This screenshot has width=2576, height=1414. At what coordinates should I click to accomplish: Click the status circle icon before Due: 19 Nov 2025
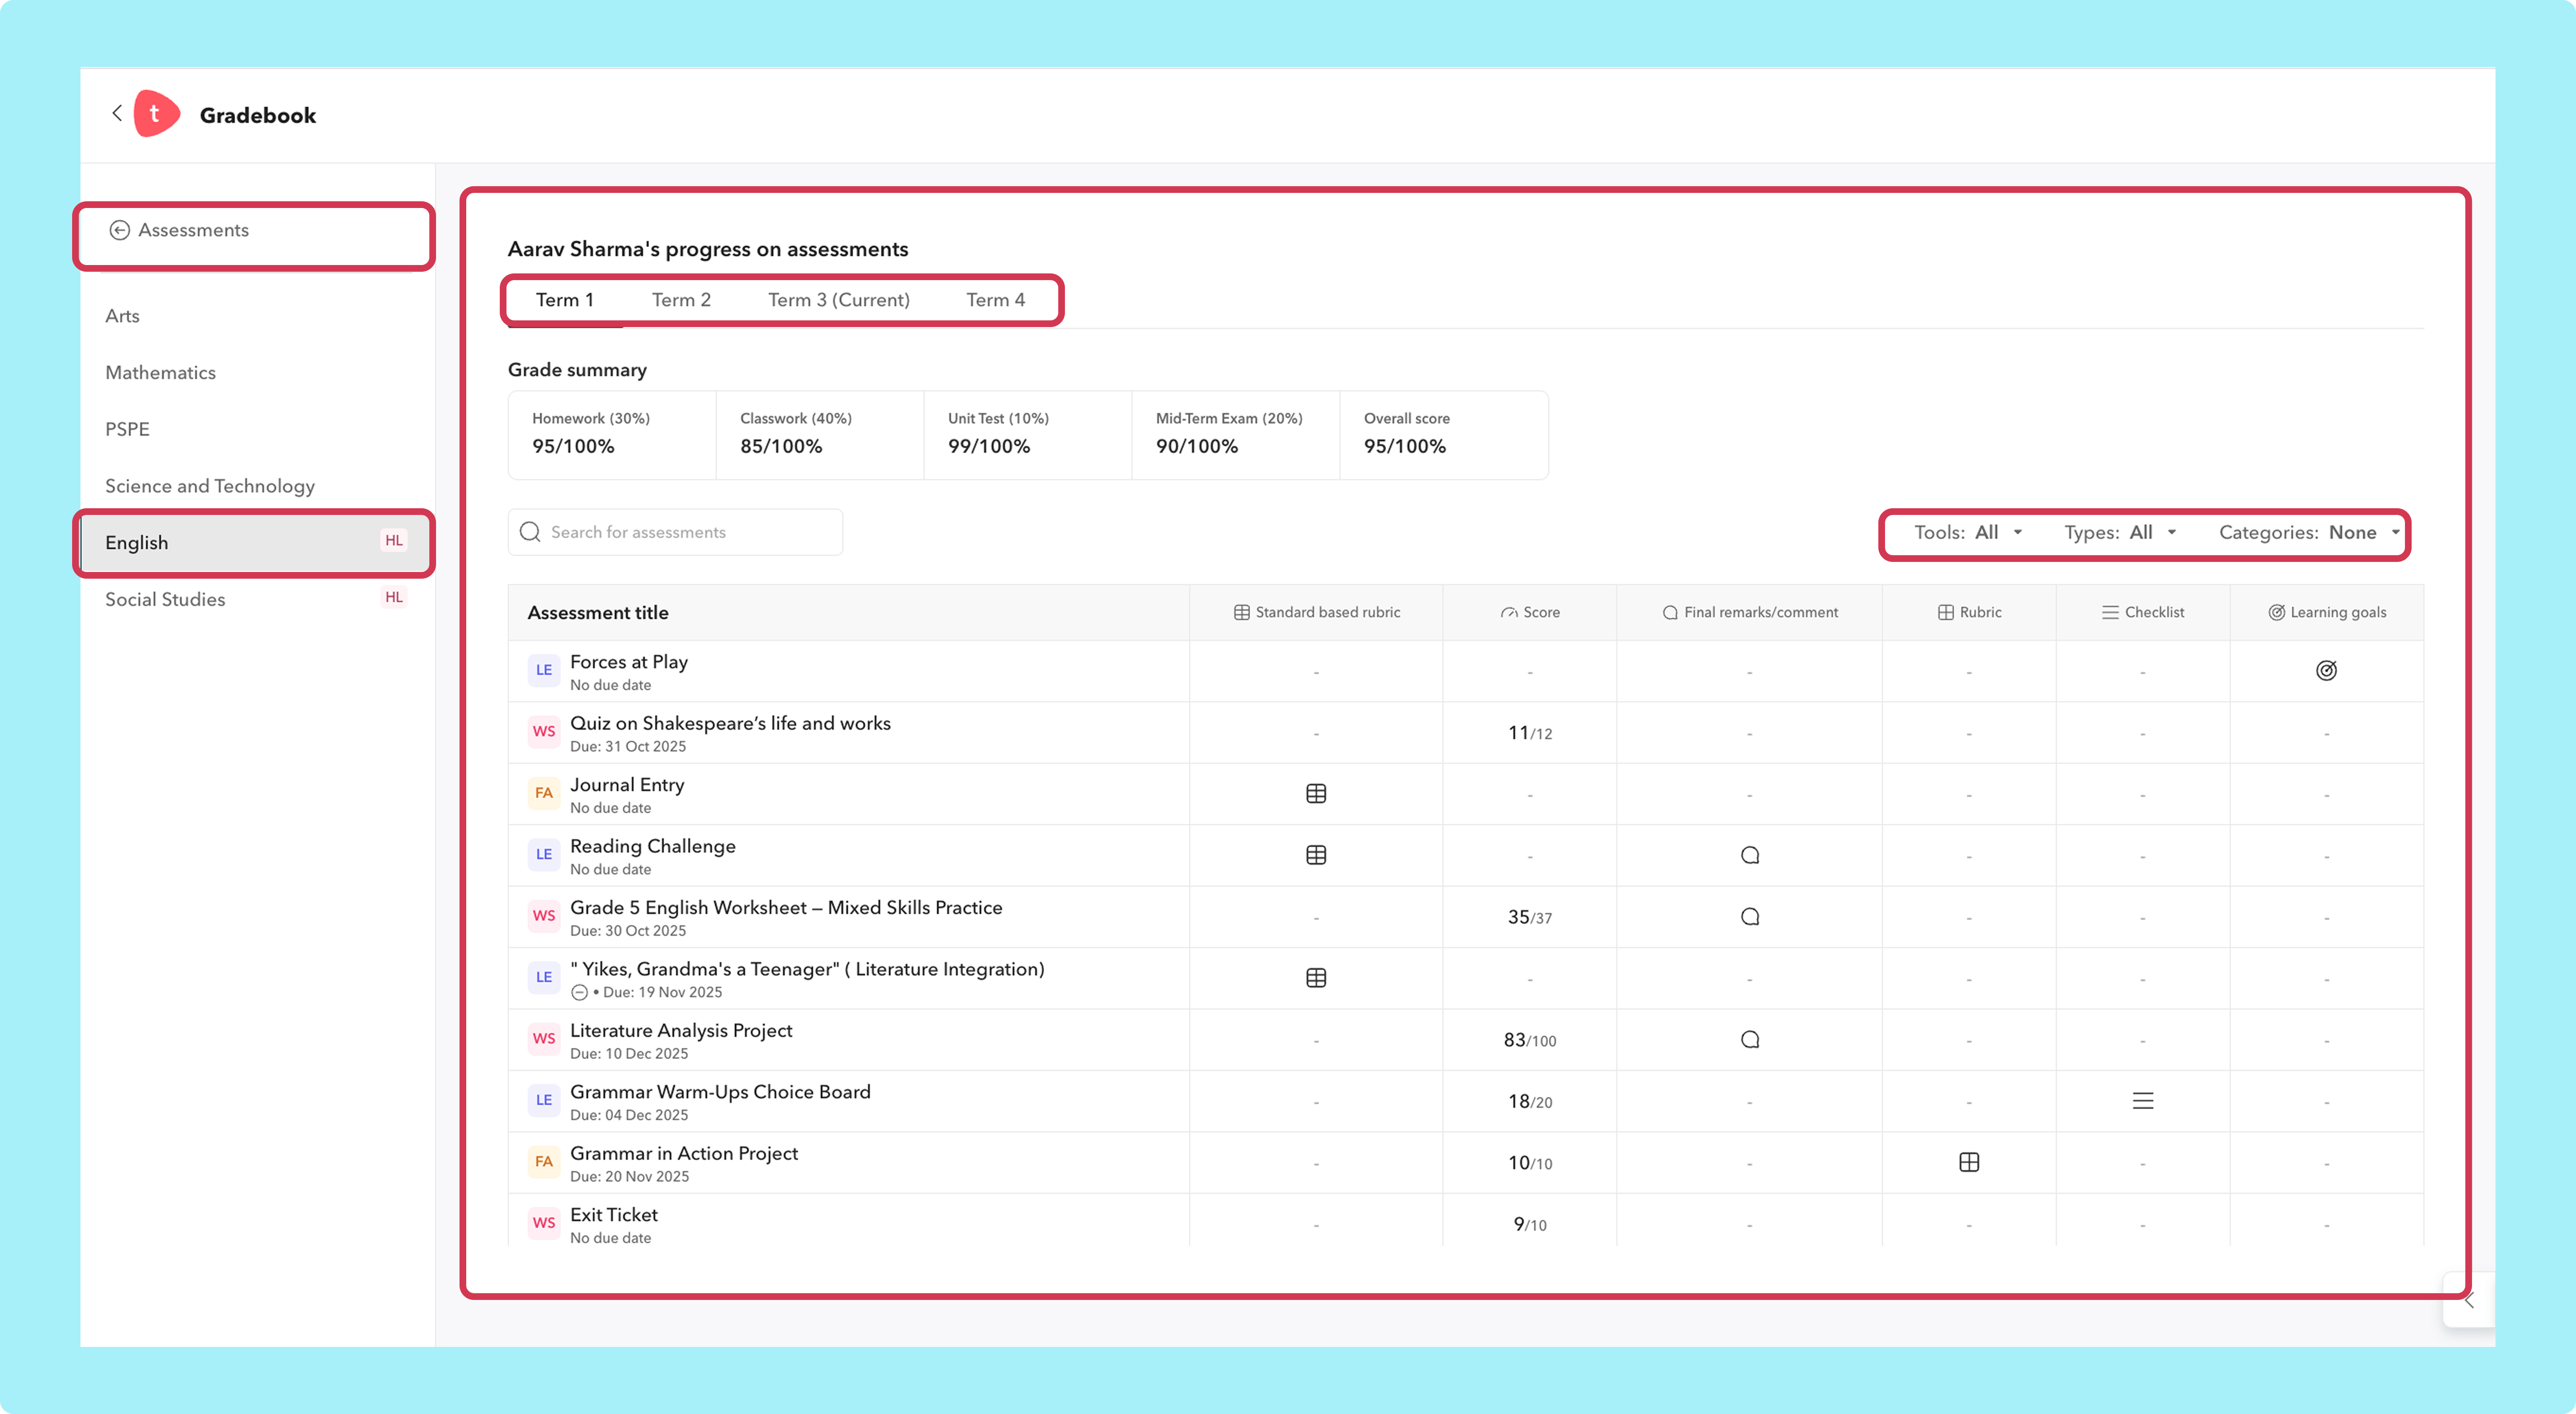pos(579,993)
